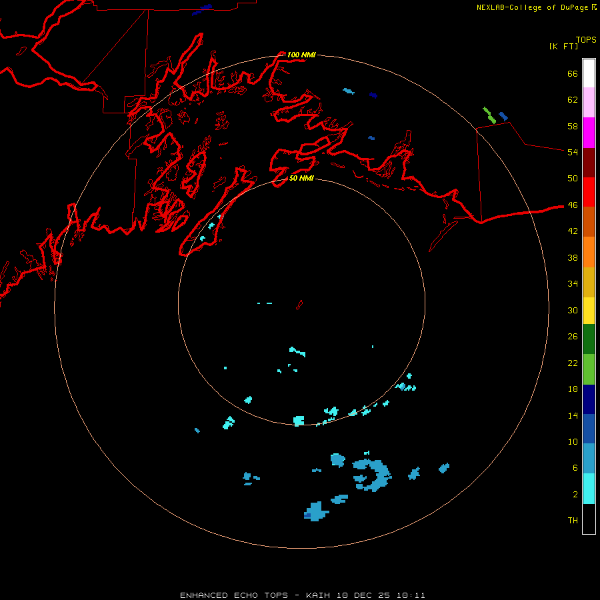Click the "50 NMI" range ring label
This screenshot has height=600, width=600.
[x=301, y=178]
